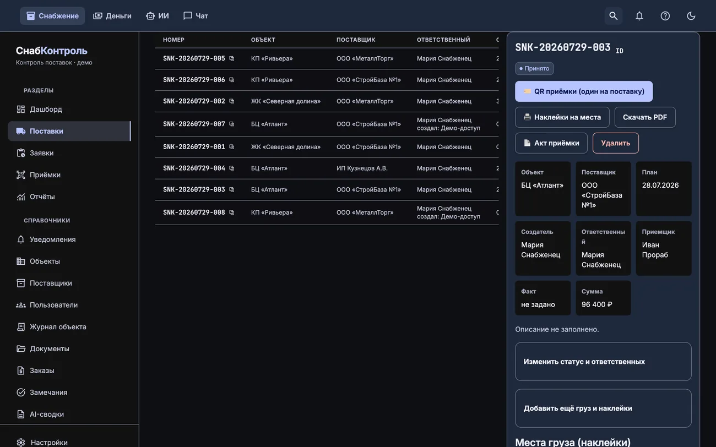Viewport: 716px width, 447px height.
Task: Open AI-сводки in the sidebar
Action: [x=69, y=414]
